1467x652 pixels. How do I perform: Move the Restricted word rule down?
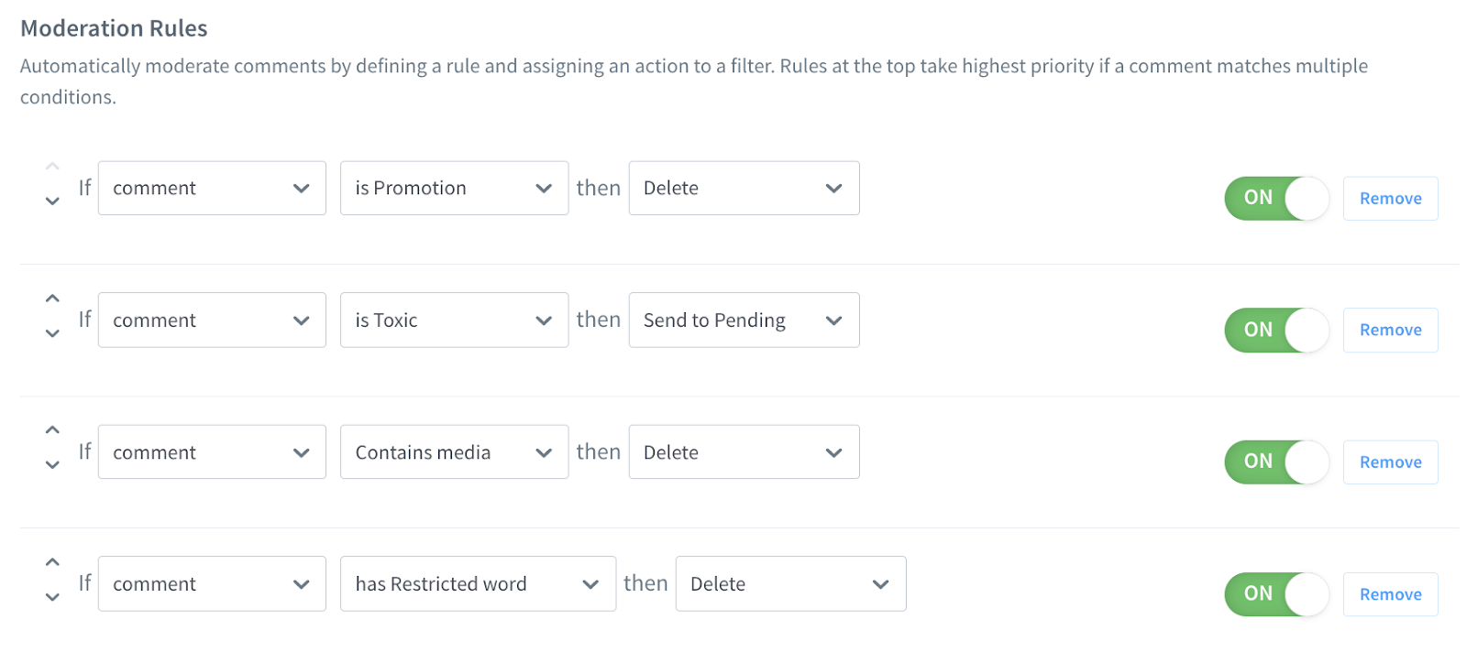[52, 597]
